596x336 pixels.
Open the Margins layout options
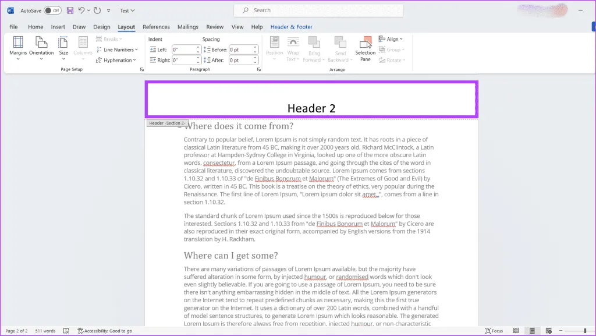pyautogui.click(x=18, y=47)
